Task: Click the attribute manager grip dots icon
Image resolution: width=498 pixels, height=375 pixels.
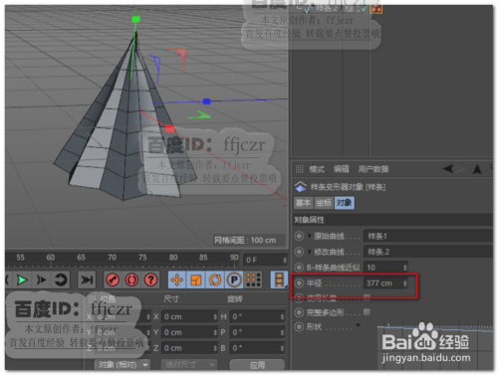Action: coord(300,169)
